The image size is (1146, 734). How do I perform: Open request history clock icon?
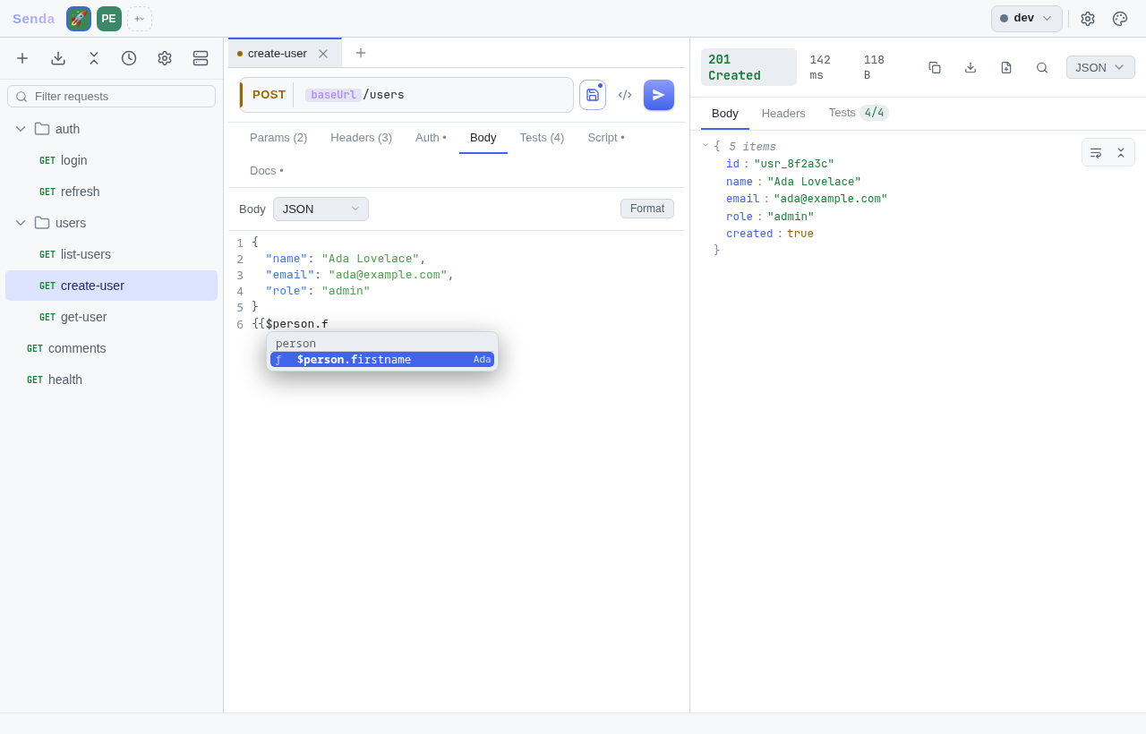tap(129, 58)
